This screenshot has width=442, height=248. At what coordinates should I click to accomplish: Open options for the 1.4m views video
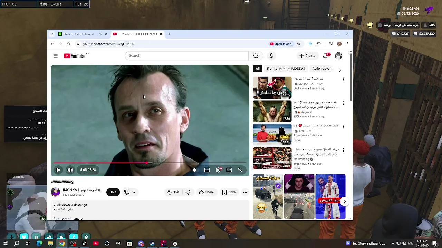(x=343, y=126)
